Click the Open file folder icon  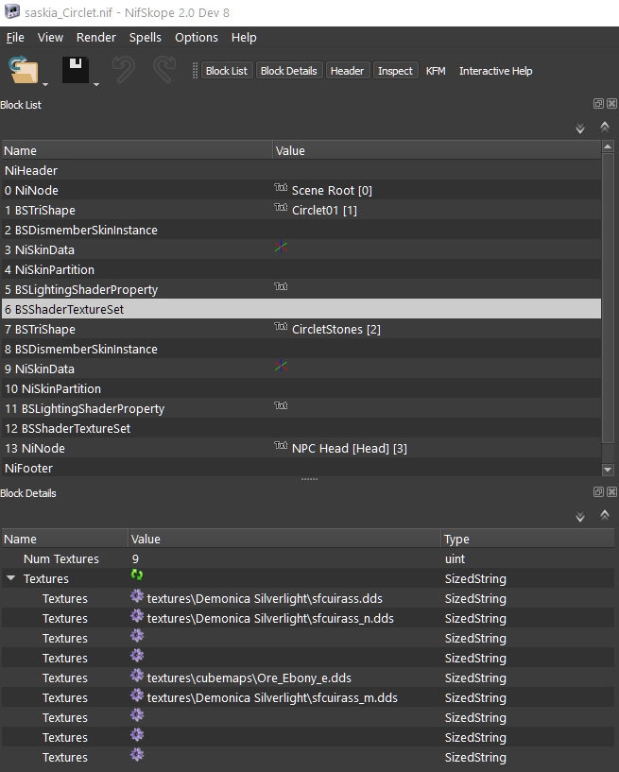click(x=23, y=71)
